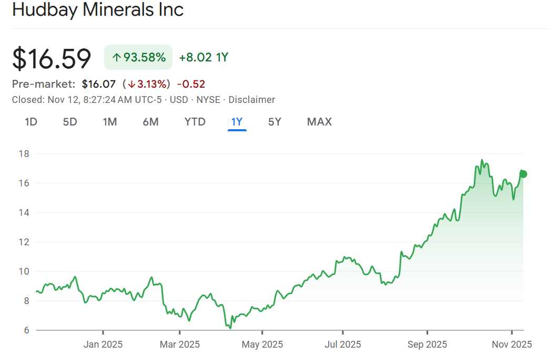
Task: Click the Nov 2025 axis label
Action: [512, 344]
